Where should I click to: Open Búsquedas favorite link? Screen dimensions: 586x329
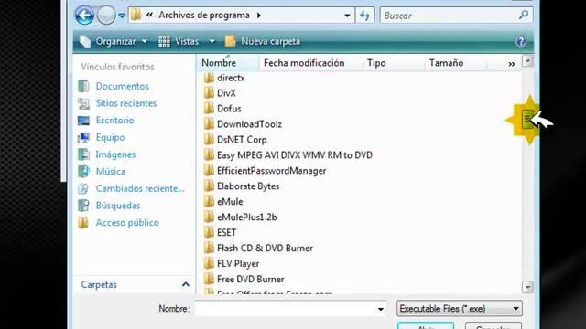coord(118,206)
